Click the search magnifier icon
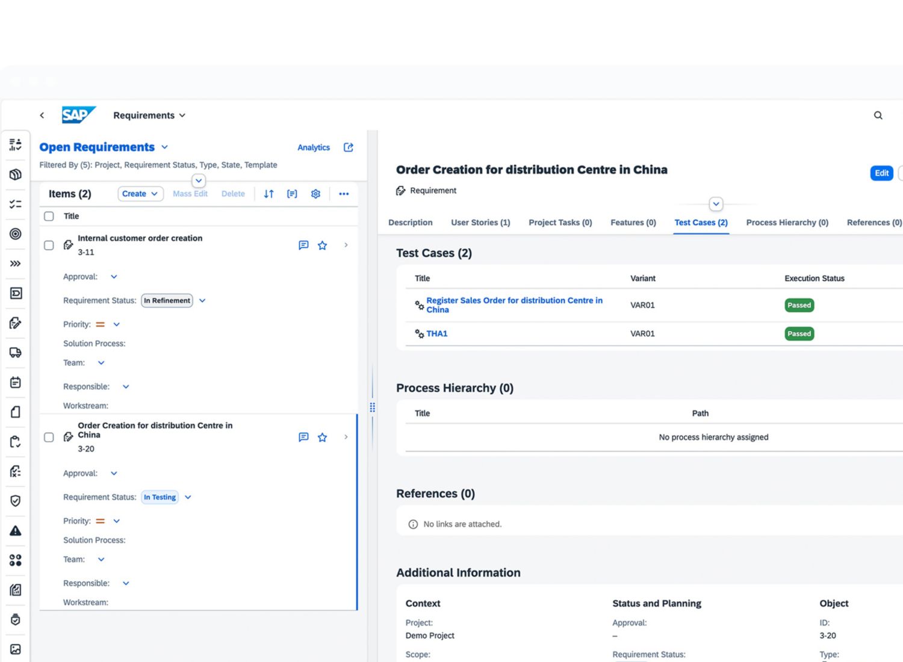The image size is (903, 662). pyautogui.click(x=878, y=116)
